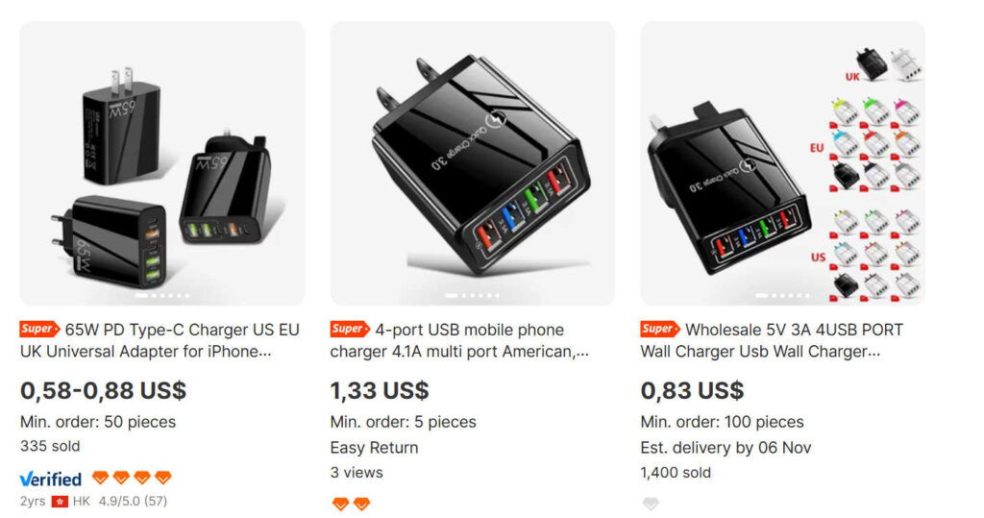Viewport: 984px width, 518px height.
Task: Click carousel dots on middle charger photo
Action: (473, 295)
